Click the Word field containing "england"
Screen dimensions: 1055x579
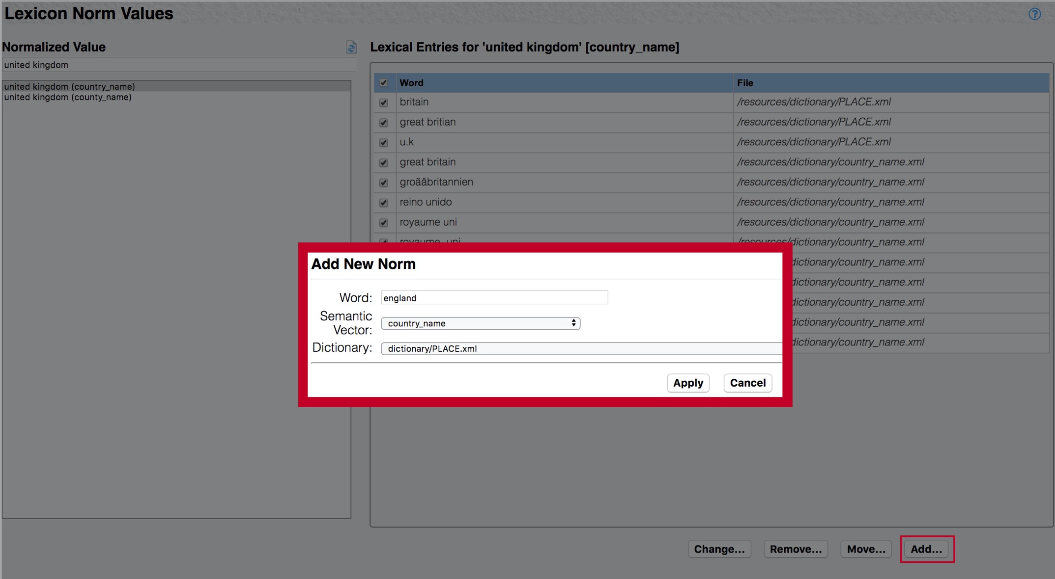493,297
